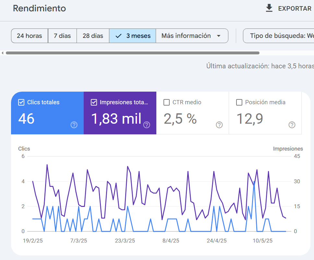Open help icon on CTR medio card
The image size is (314, 260).
coord(219,125)
